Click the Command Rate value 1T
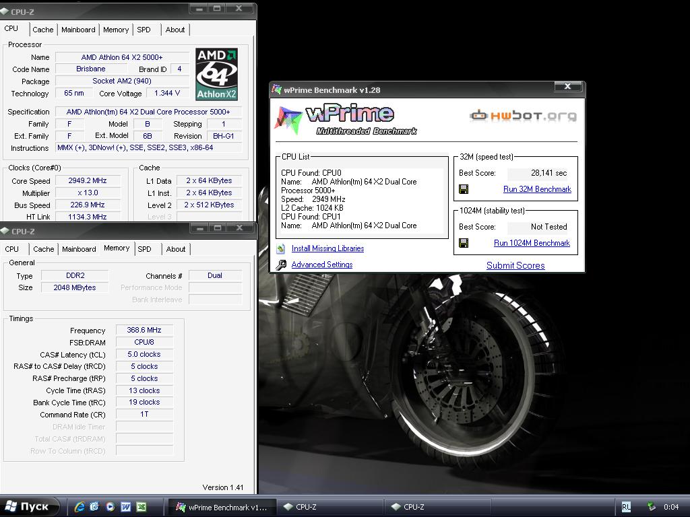690x517 pixels. pyautogui.click(x=144, y=414)
